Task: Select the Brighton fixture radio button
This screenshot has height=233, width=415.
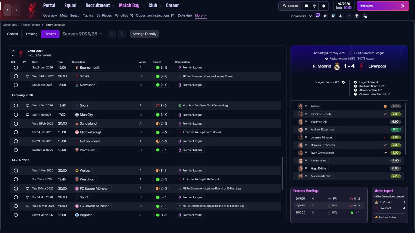Action: (x=16, y=215)
